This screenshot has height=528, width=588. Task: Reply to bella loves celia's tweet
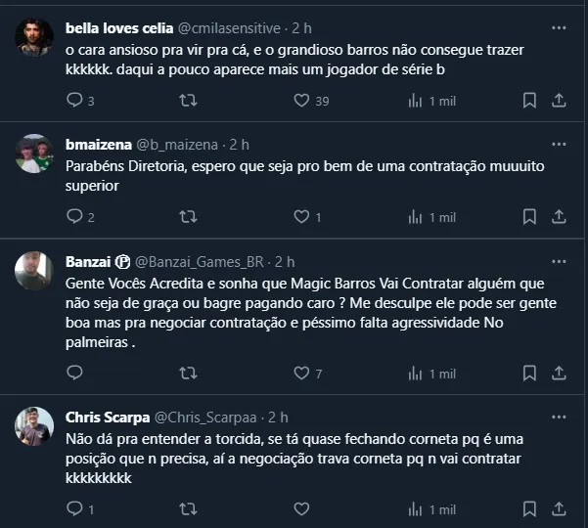[x=74, y=101]
